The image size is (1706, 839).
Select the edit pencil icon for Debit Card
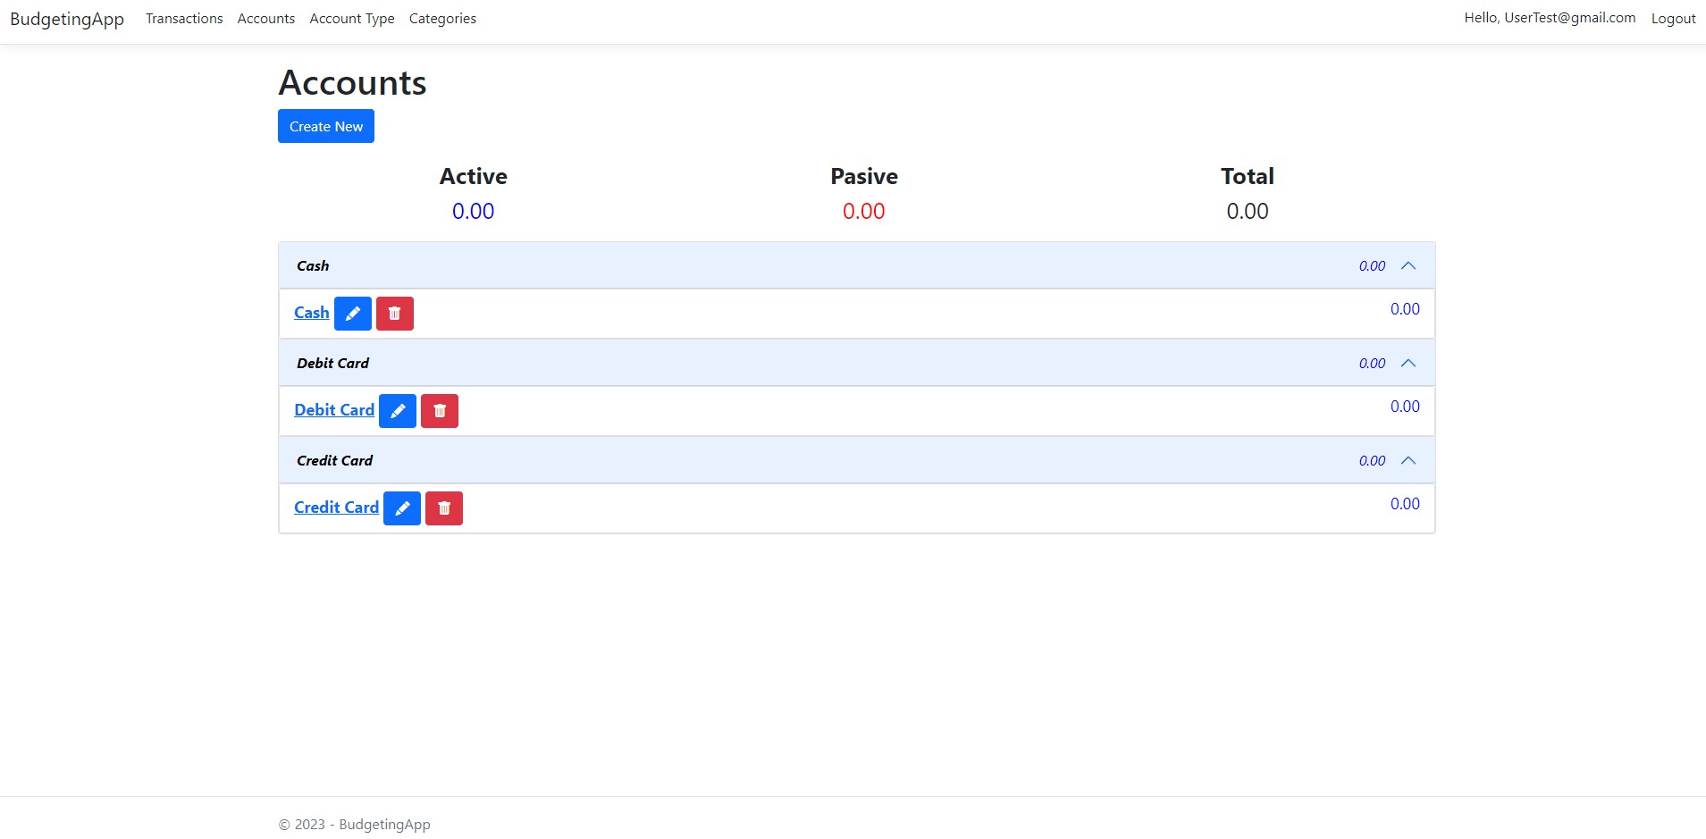(x=397, y=410)
